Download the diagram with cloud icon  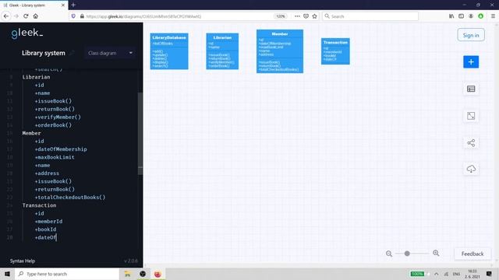coord(471,169)
